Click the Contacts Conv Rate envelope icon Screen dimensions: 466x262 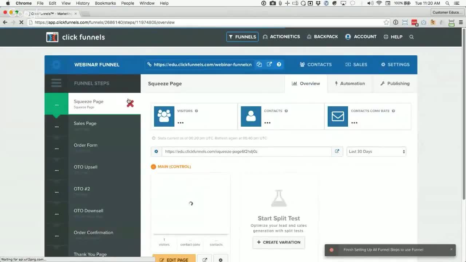pos(338,116)
